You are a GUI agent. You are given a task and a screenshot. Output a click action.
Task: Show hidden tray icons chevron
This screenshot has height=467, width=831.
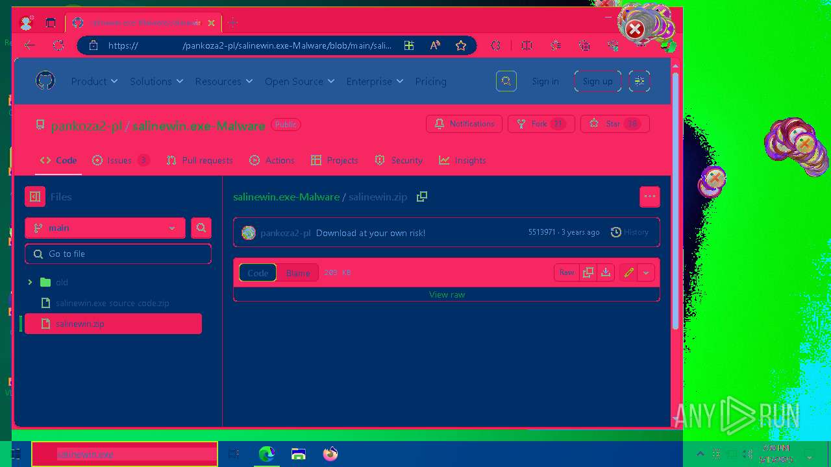(700, 454)
